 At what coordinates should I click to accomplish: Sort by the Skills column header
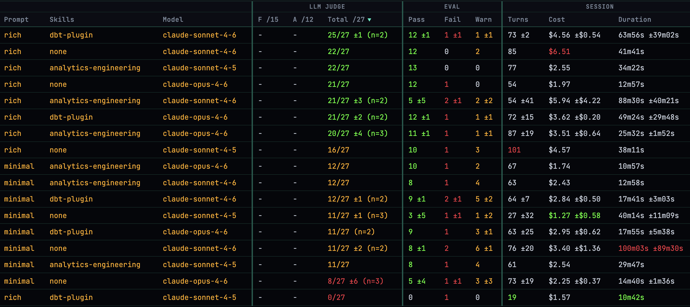pyautogui.click(x=62, y=20)
